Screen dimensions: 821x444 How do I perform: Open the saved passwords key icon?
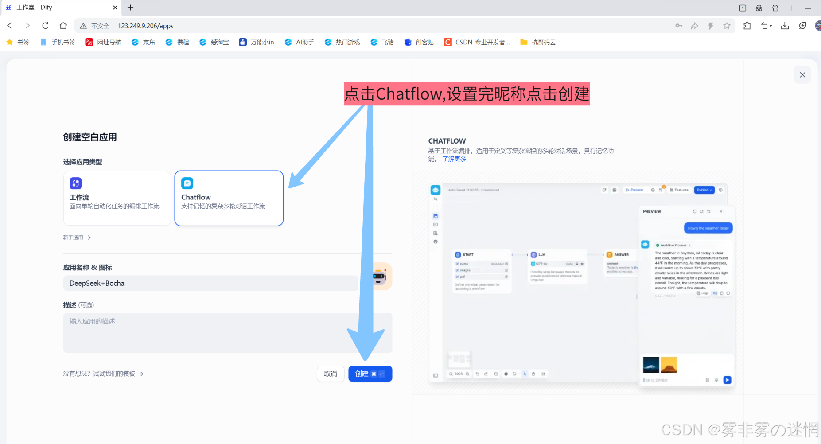pos(679,26)
